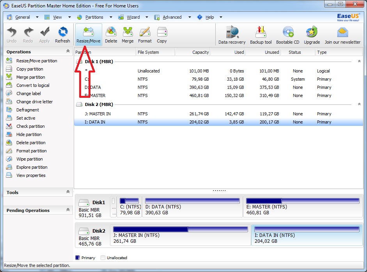Open the Data recovery tool
367x272 pixels.
click(x=232, y=35)
